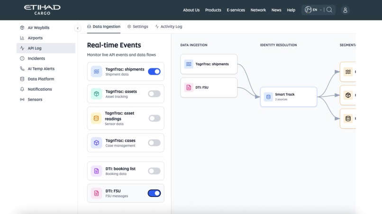
Task: Click the wave icon segmentation node
Action: click(x=348, y=72)
